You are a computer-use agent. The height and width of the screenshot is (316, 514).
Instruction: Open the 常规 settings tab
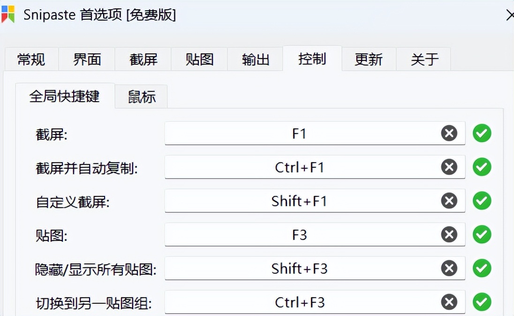tap(31, 59)
